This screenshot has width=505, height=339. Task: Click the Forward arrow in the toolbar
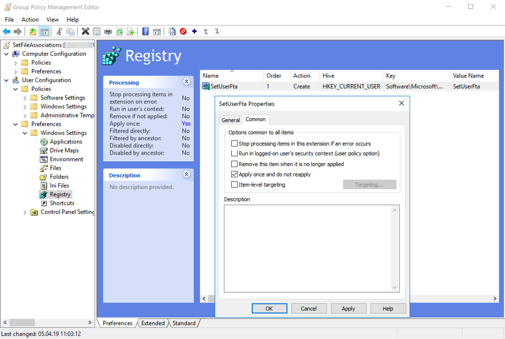click(18, 32)
